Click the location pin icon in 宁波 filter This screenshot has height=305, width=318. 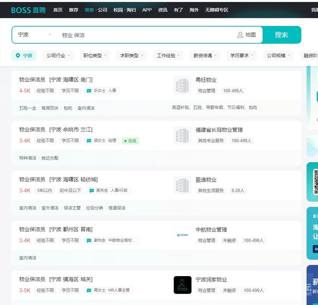click(x=18, y=55)
